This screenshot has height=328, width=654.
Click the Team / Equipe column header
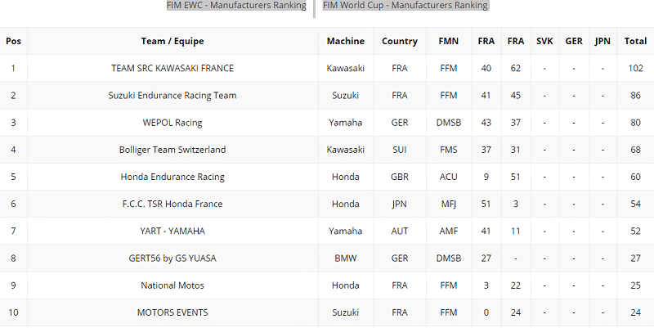pos(172,41)
